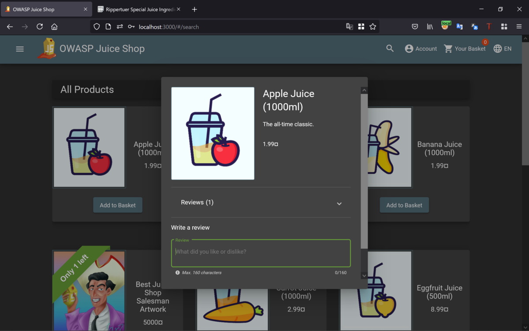Open the EN language selector
Viewport: 529px width, 331px height.
(503, 49)
